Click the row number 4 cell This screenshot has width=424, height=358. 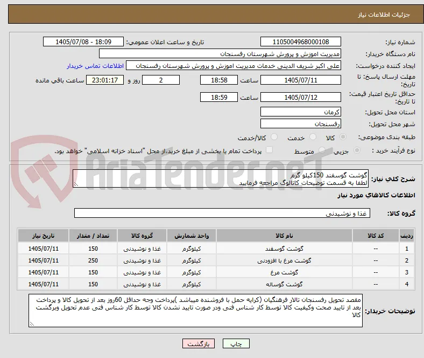pyautogui.click(x=406, y=284)
